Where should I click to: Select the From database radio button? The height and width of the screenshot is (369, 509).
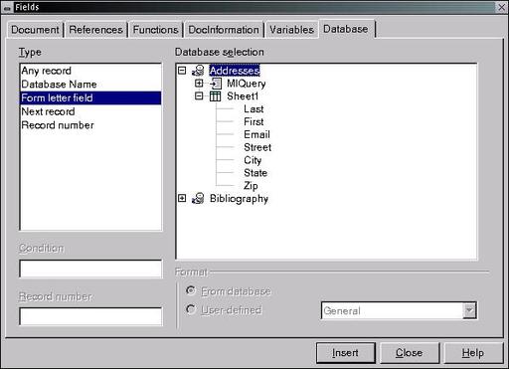coord(191,290)
